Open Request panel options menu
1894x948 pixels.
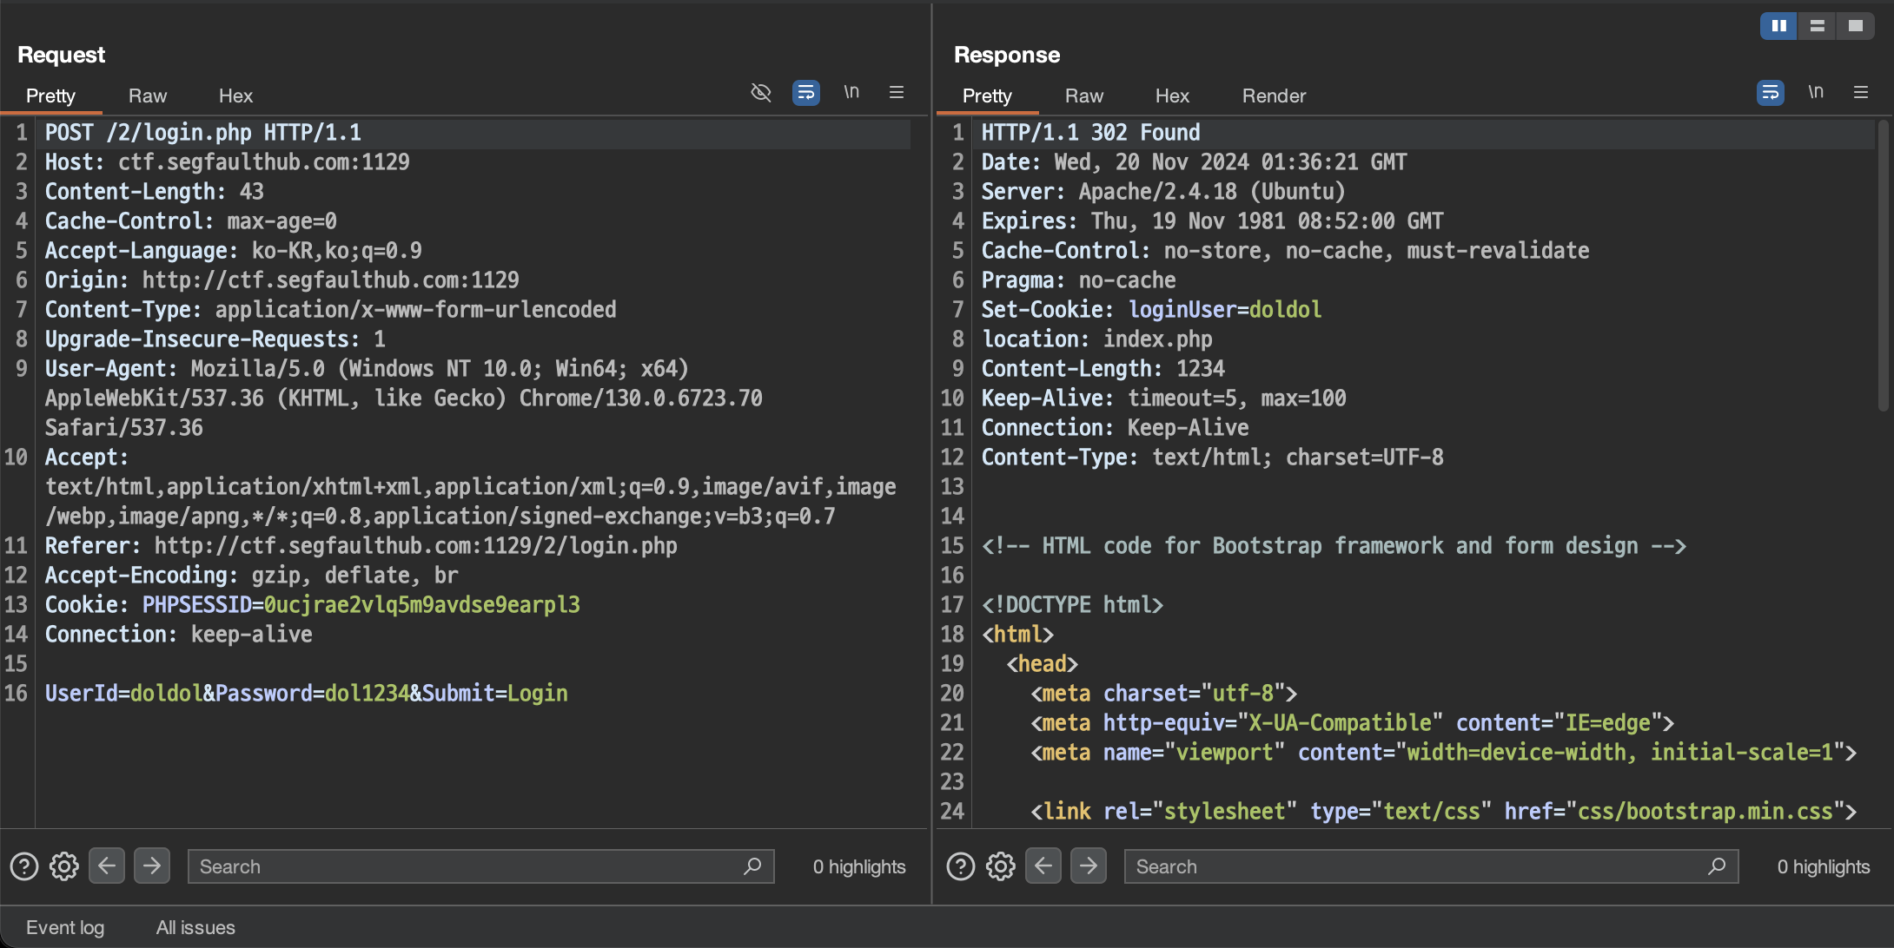click(x=897, y=92)
